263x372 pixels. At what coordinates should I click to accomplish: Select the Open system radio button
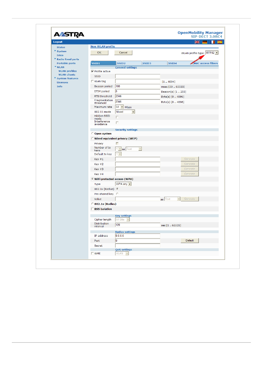[92, 134]
